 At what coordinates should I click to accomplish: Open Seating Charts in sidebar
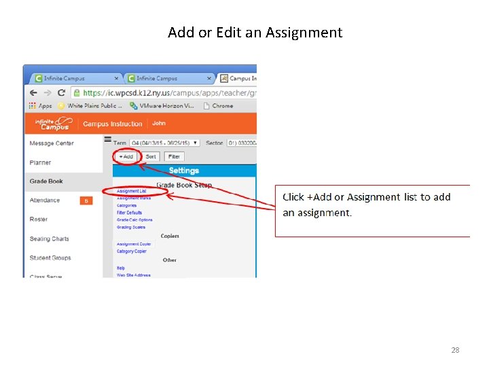(x=50, y=239)
